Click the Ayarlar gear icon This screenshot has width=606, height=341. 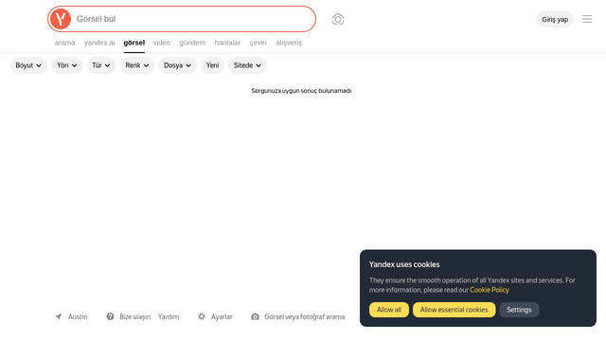(202, 316)
